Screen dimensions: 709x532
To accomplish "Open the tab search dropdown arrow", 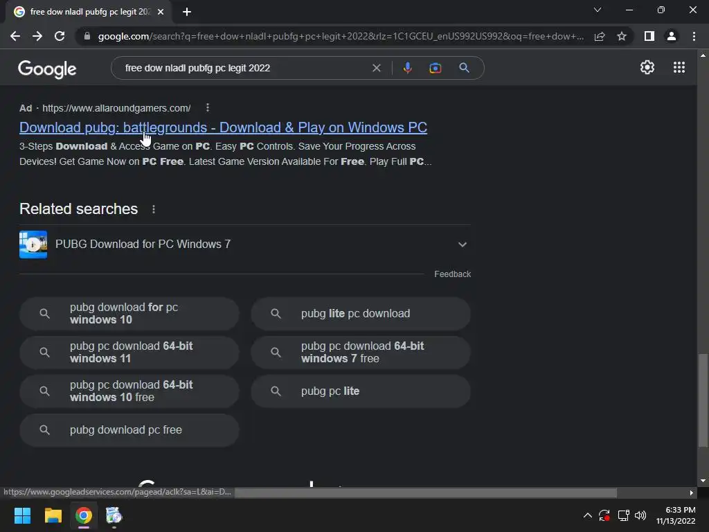I will pos(598,10).
